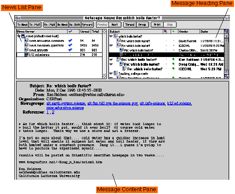Click the top corner icon above the message list scrollbar
235x194 pixels.
point(226,31)
